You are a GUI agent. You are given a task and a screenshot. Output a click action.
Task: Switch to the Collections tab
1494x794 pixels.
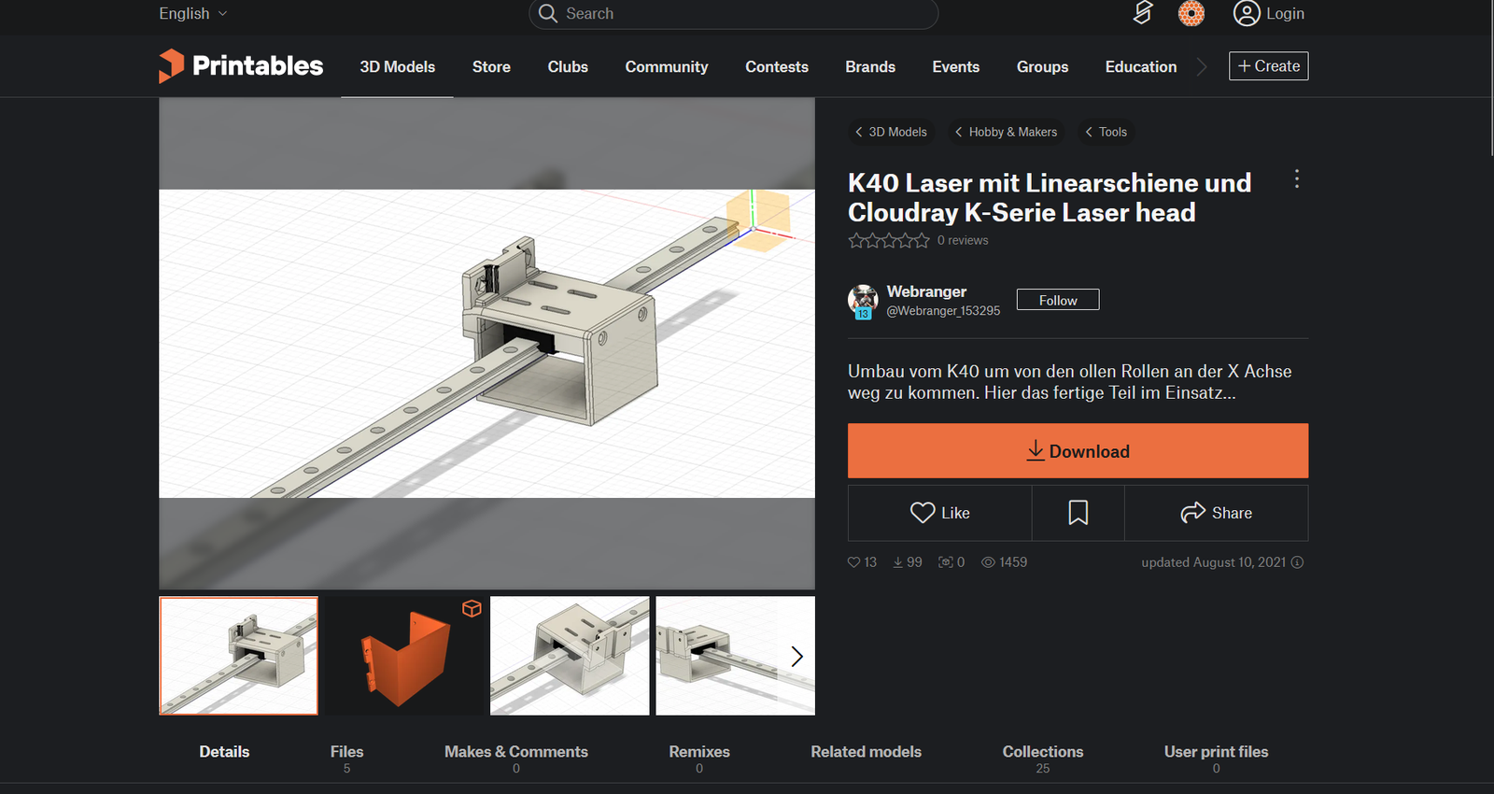tap(1043, 759)
